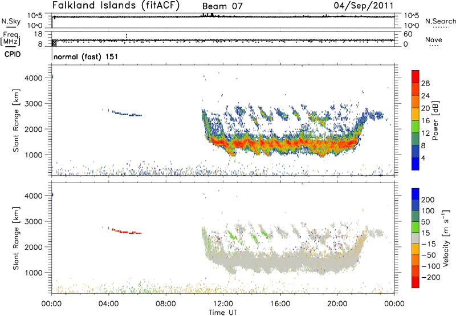456x316 pixels.
Task: Click the title "Falkland Islands (fitACF)"
Action: pyautogui.click(x=116, y=6)
